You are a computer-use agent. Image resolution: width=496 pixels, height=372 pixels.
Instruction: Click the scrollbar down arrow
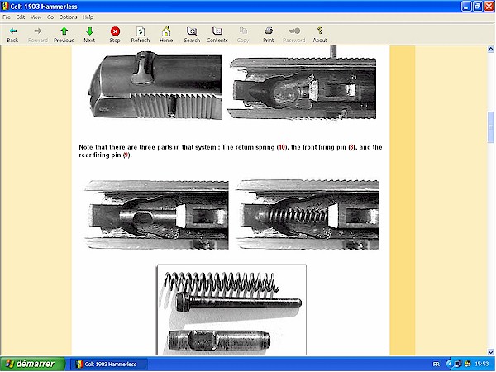tap(490, 352)
